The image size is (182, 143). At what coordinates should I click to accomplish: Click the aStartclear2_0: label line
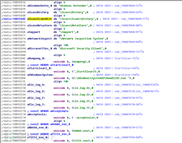tap(40, 68)
